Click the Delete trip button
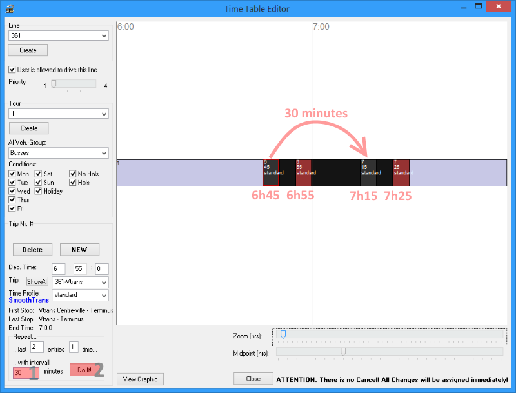This screenshot has width=516, height=393. coord(33,250)
